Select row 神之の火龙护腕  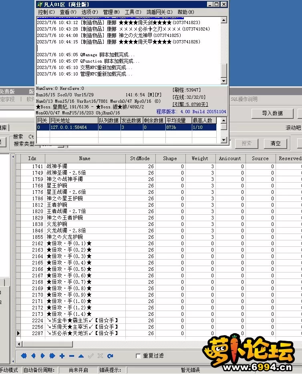64,237
